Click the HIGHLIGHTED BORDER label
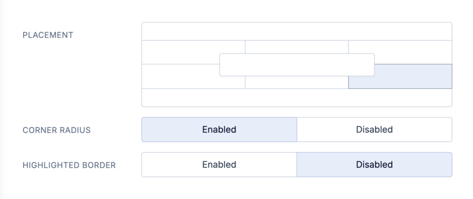The height and width of the screenshot is (199, 473). 69,165
